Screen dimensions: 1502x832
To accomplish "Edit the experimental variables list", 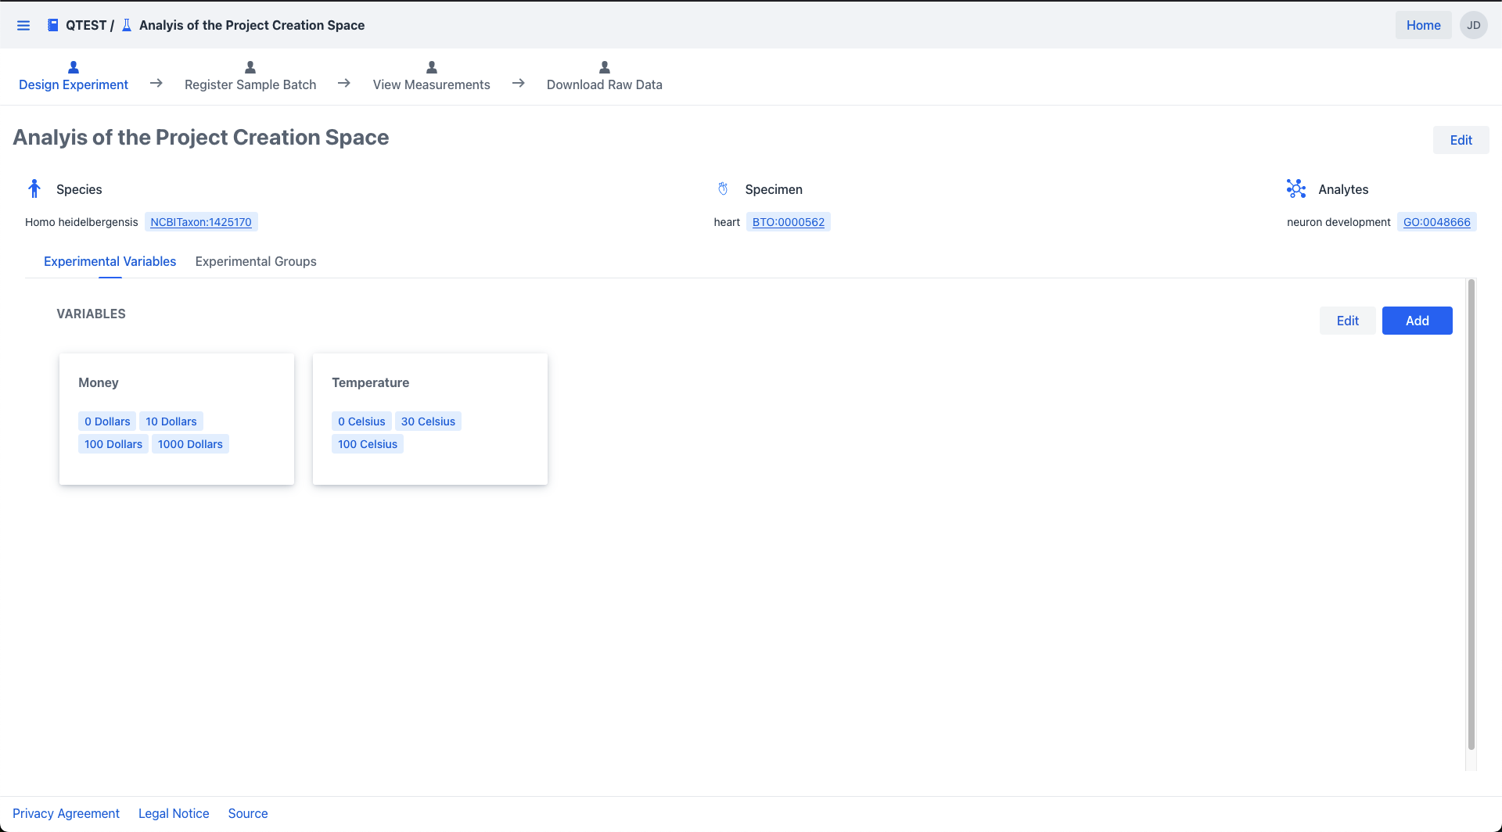I will (x=1347, y=321).
